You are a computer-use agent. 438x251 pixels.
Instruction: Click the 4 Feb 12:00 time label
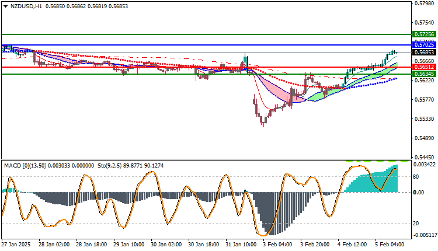click(x=353, y=245)
